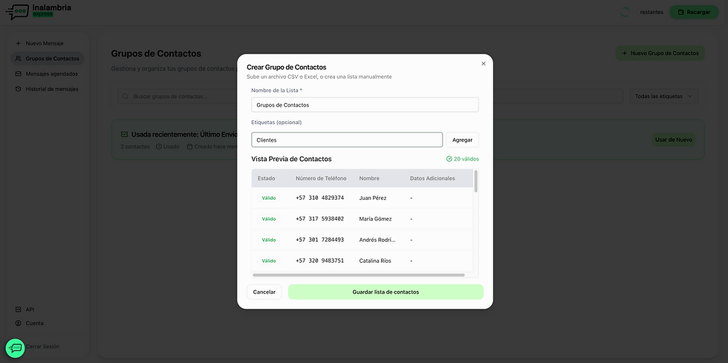Click the plus icon beside Nuevo Mensaje
This screenshot has height=363, width=728.
tap(19, 43)
